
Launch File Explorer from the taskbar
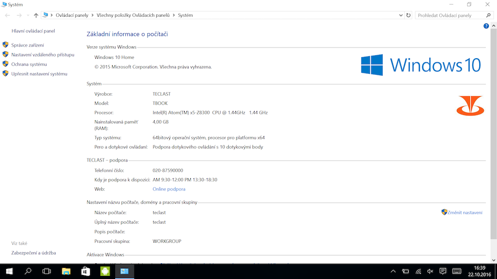(x=66, y=271)
